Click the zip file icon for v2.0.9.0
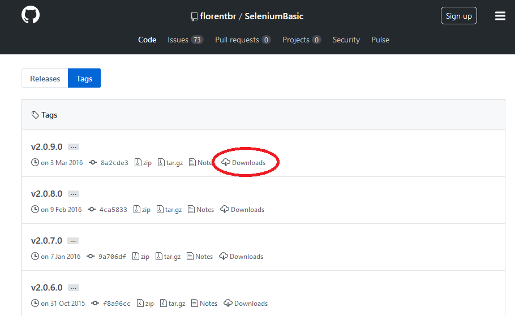The width and height of the screenshot is (515, 316). [138, 162]
